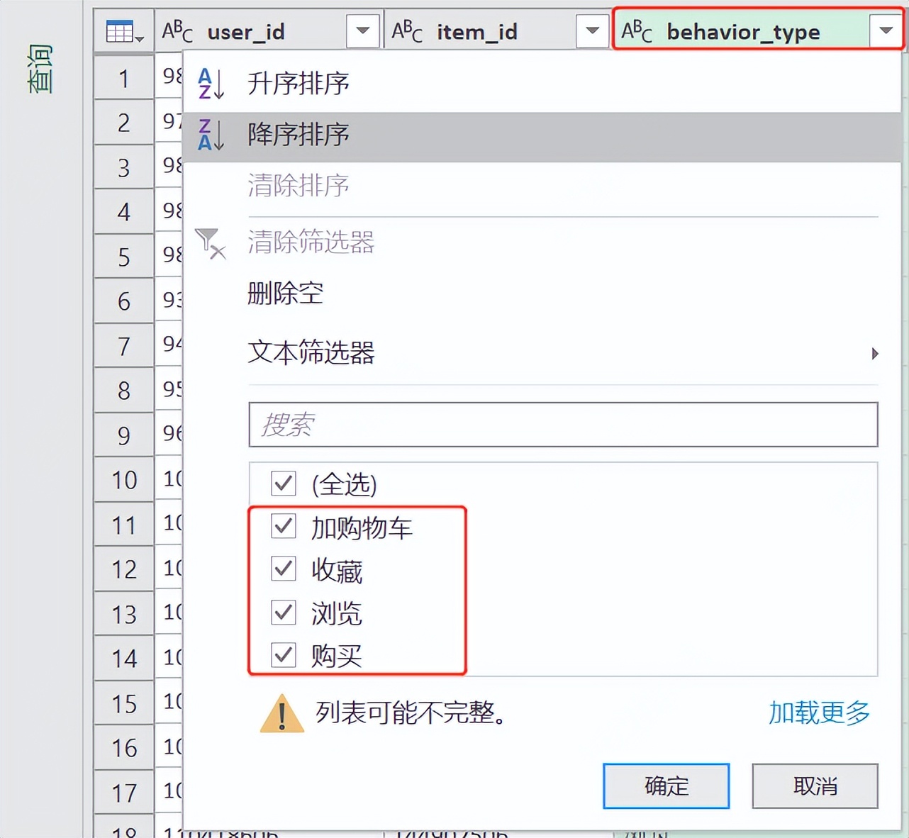Click the ABC type icon on item_id column
This screenshot has height=838, width=909.
click(408, 30)
